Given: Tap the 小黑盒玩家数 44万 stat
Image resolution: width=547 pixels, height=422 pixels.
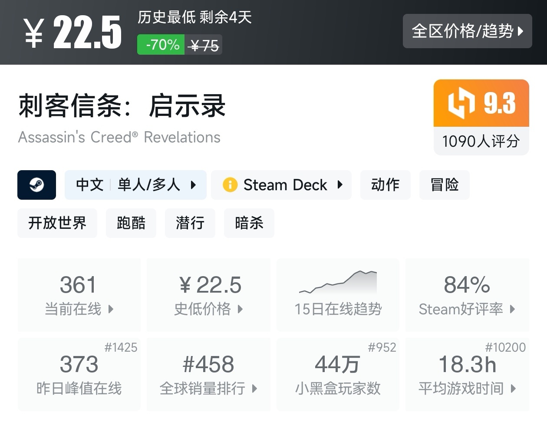Looking at the screenshot, I should 338,374.
